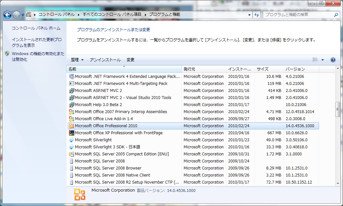Click the Office XP Professional with FrontPage icon
343x206 pixels.
(72, 133)
